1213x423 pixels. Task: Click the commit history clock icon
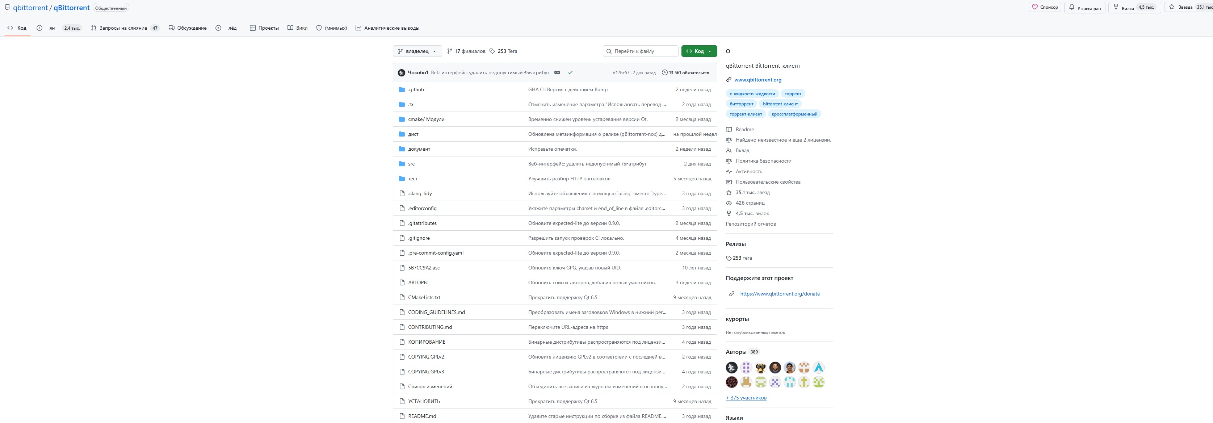point(664,72)
